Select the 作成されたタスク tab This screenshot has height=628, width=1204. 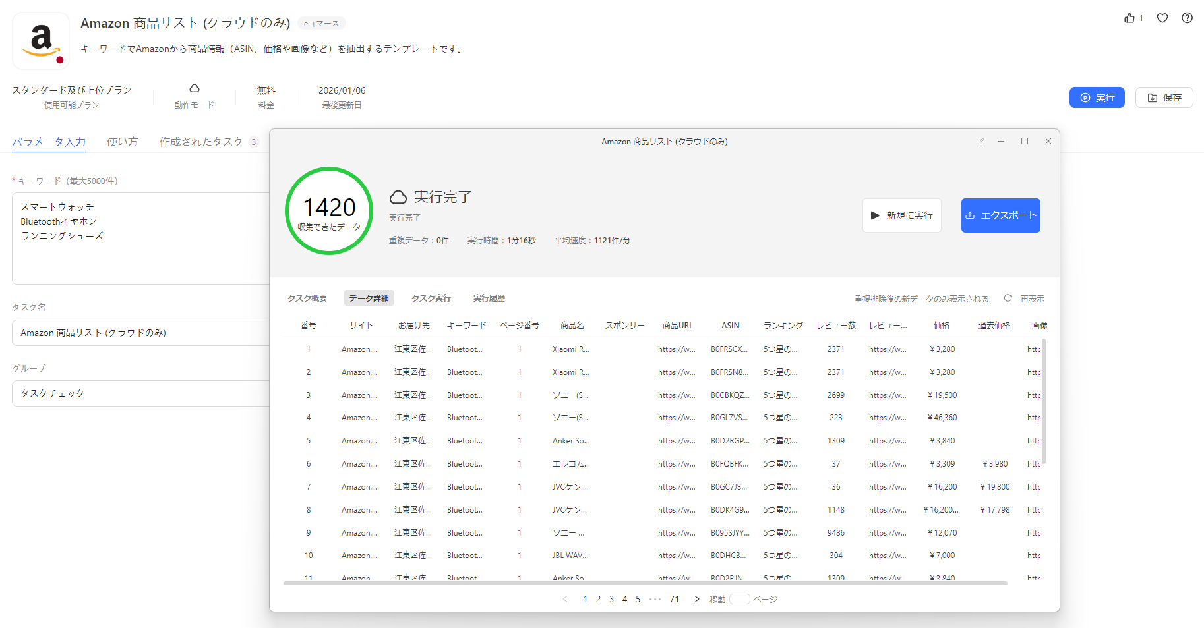[208, 142]
